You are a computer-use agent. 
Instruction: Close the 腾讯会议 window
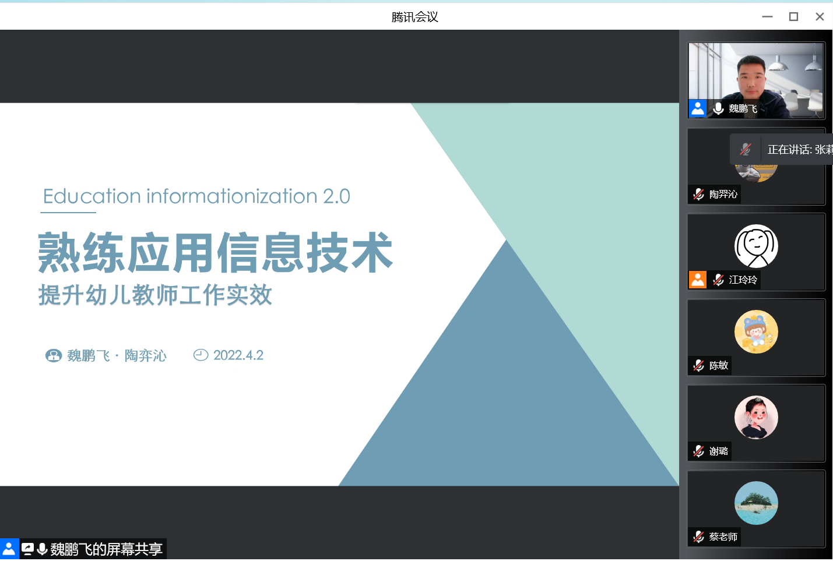[820, 16]
